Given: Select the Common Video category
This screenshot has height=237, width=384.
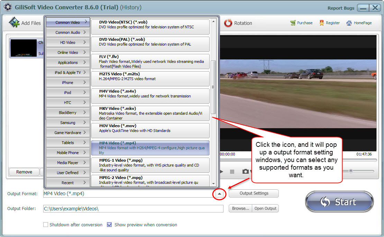Looking at the screenshot, I should (x=68, y=22).
